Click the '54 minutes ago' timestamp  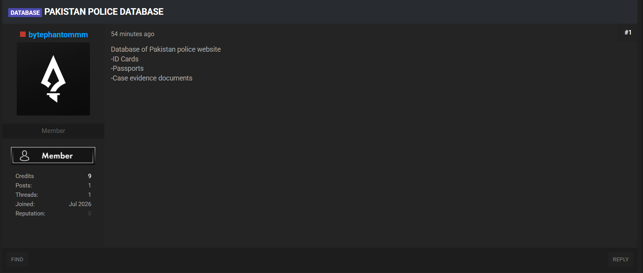pyautogui.click(x=132, y=34)
